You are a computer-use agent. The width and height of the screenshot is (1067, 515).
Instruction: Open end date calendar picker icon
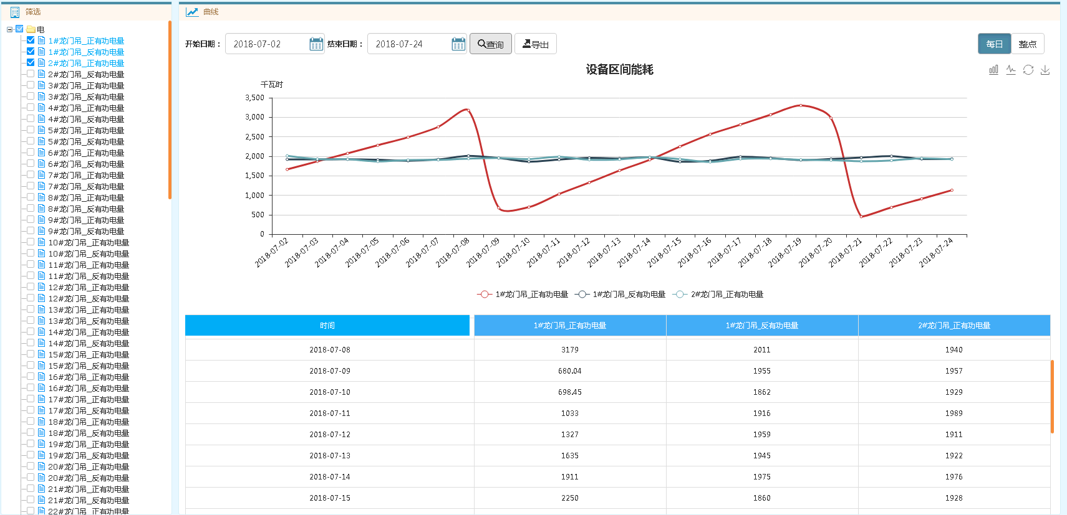[x=458, y=44]
